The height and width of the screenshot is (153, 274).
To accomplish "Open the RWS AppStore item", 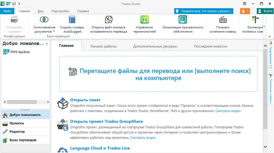I will (x=16, y=52).
